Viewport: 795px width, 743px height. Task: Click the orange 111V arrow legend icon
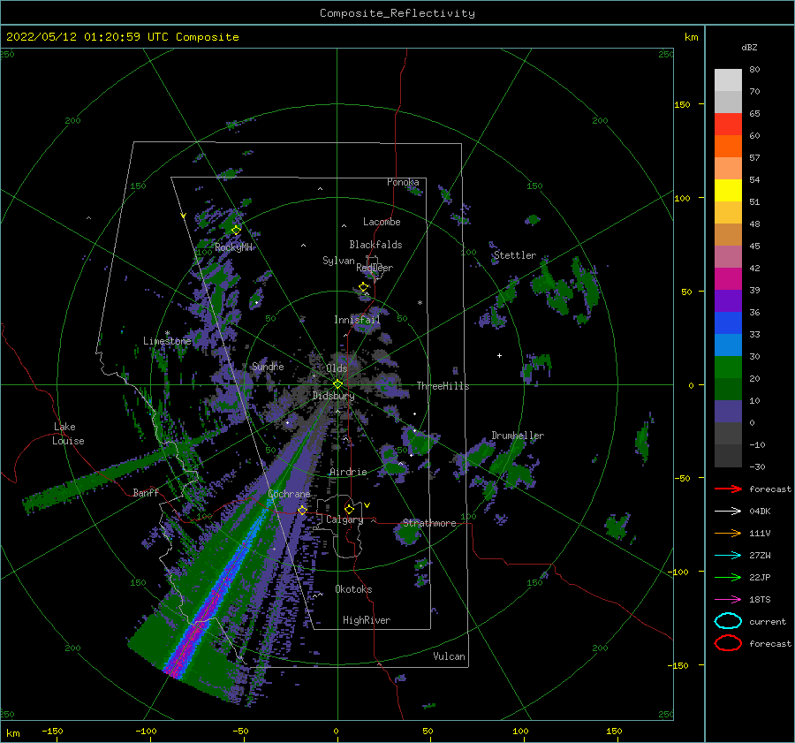[x=728, y=533]
